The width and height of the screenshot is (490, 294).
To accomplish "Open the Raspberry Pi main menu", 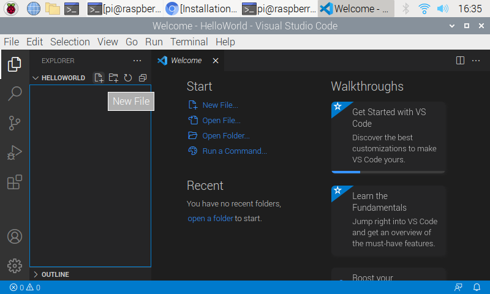I will [x=11, y=9].
